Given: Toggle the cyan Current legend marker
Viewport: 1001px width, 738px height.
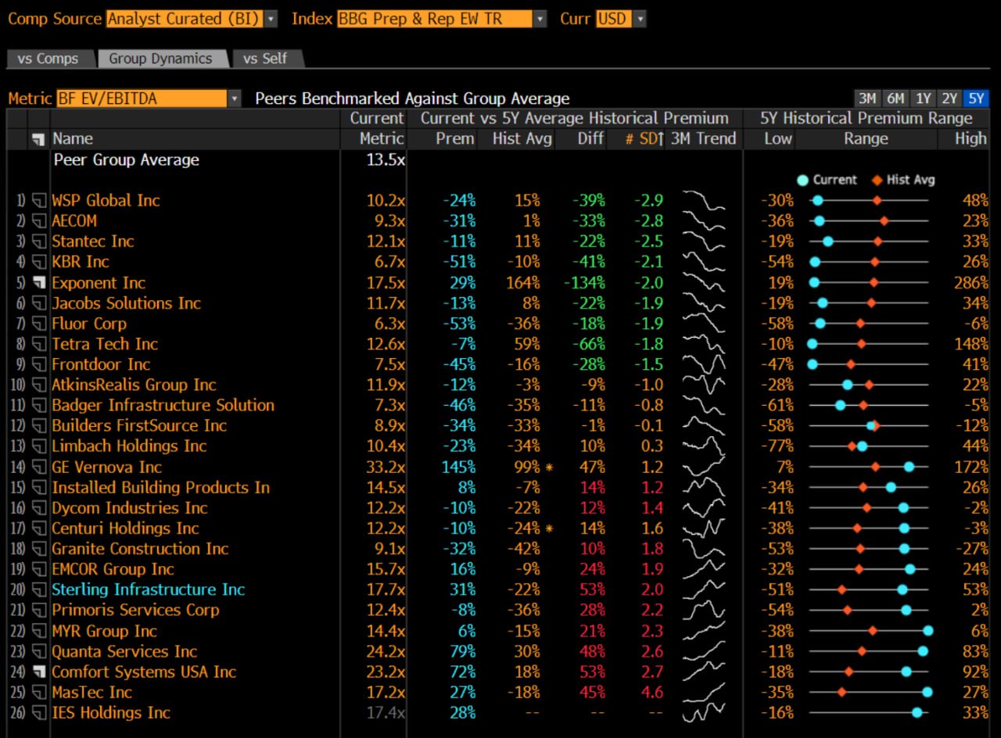Looking at the screenshot, I should 805,180.
